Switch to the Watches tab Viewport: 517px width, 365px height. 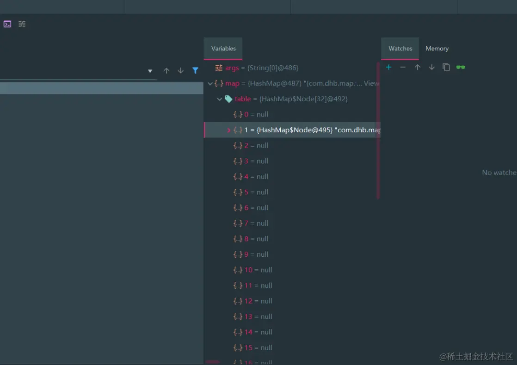(400, 49)
